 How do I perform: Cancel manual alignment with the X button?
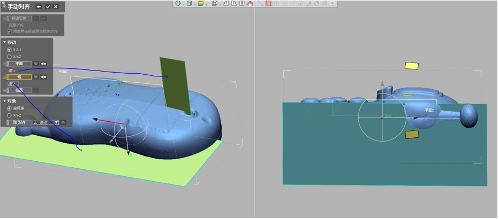pyautogui.click(x=56, y=7)
